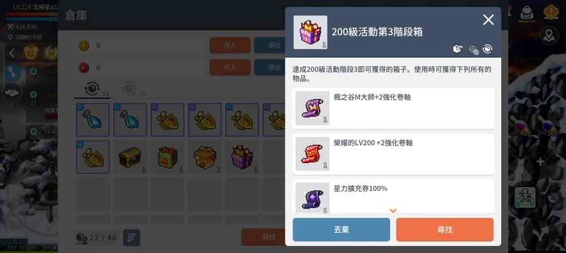Image resolution: width=566 pixels, height=253 pixels.
Task: Click the 丟棄 discard button
Action: pyautogui.click(x=341, y=230)
